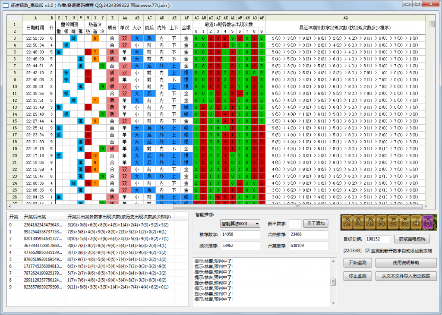Click the hint log scrollbar up arrow

point(334,261)
